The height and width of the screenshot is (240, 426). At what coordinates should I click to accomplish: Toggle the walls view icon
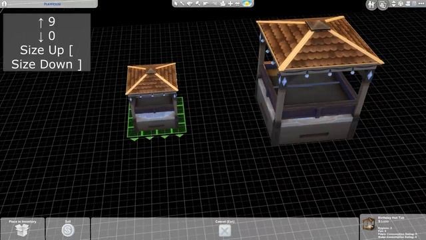click(401, 3)
